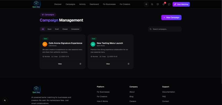222x105 pixels.
Task: Click the Campaigns megaphone badge
Action: click(48, 15)
